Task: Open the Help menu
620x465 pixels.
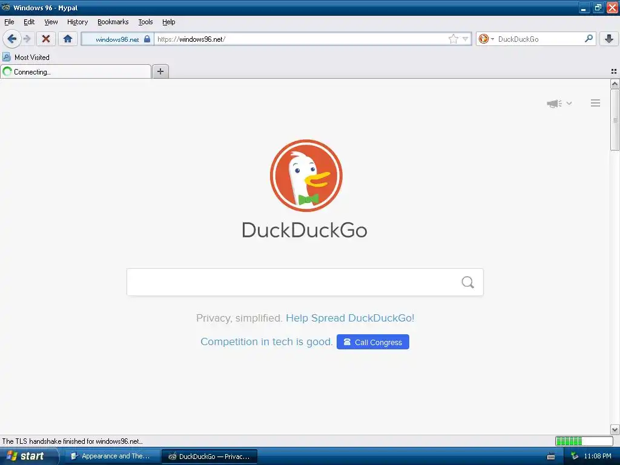Action: click(168, 22)
